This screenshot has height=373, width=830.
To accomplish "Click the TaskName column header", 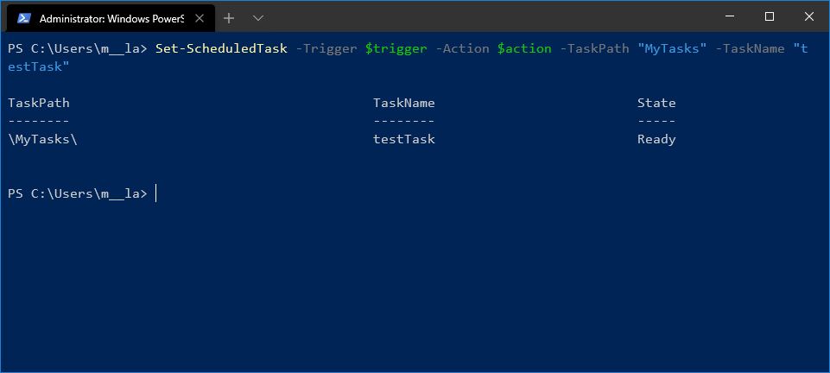I will (x=403, y=103).
